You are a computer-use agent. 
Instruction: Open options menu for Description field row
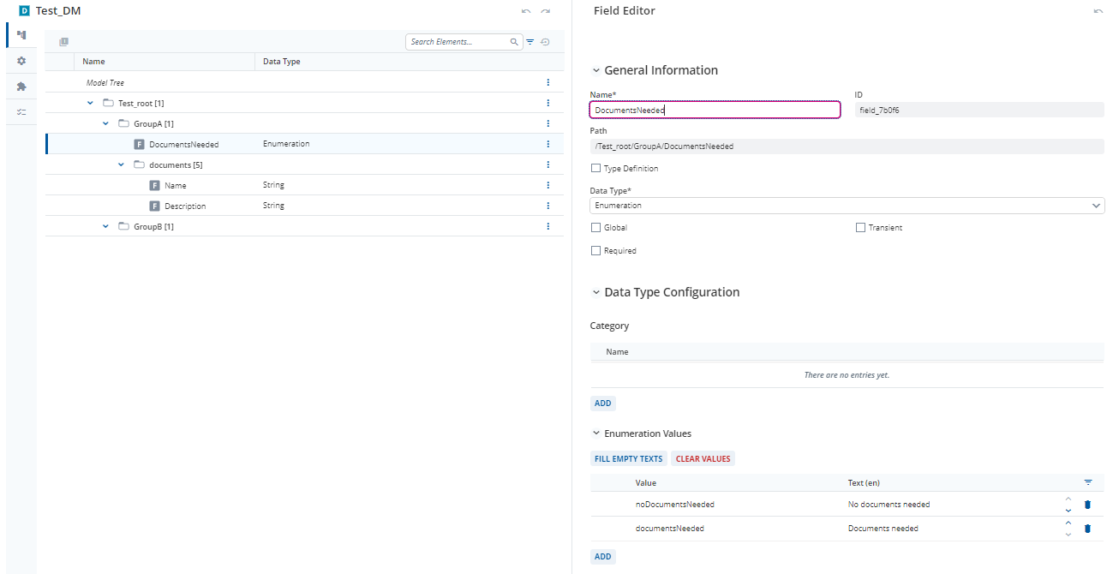click(x=548, y=206)
